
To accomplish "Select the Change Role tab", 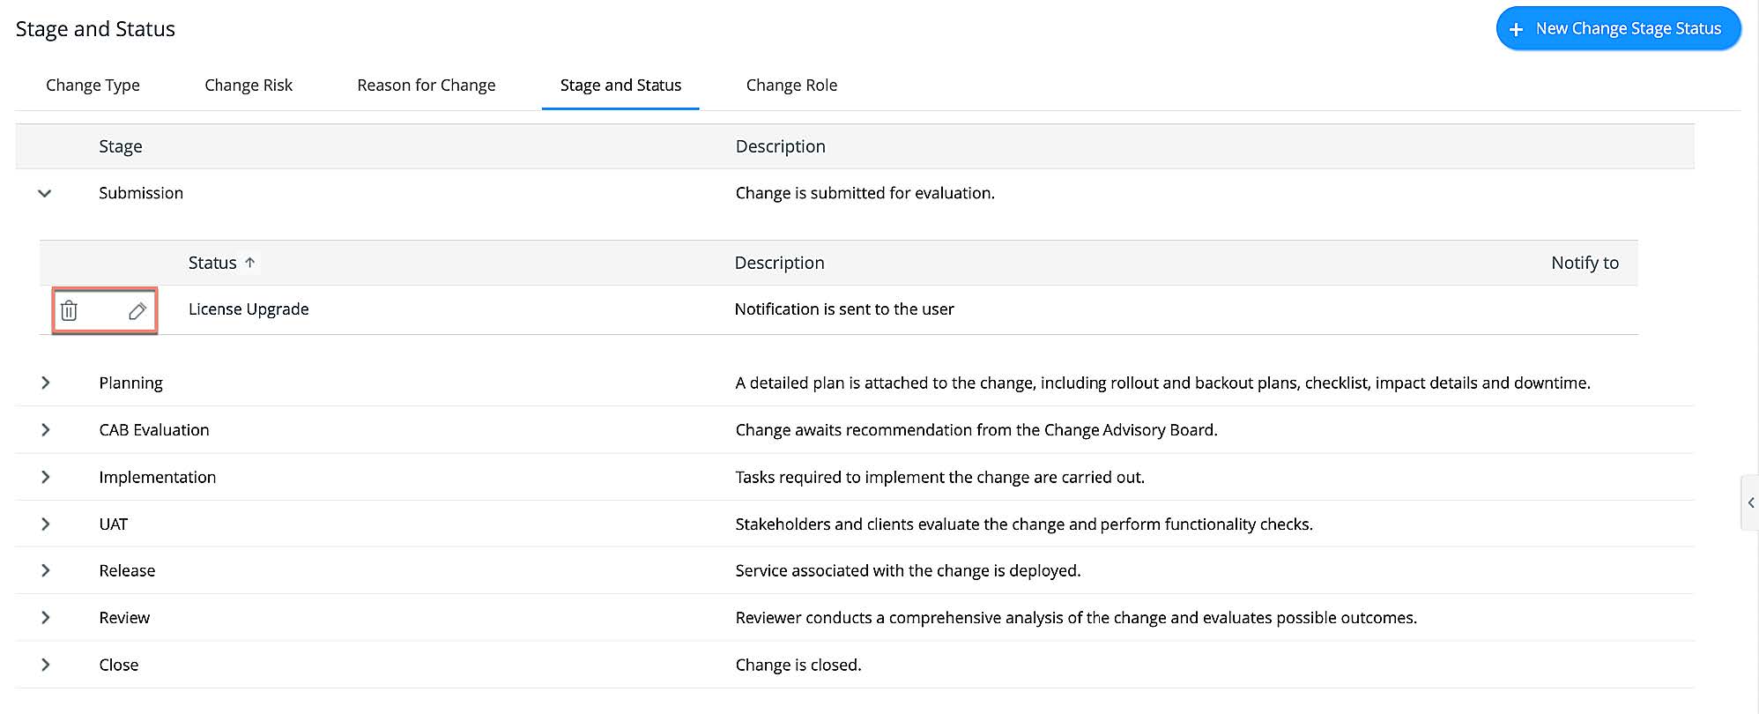I will (x=791, y=86).
